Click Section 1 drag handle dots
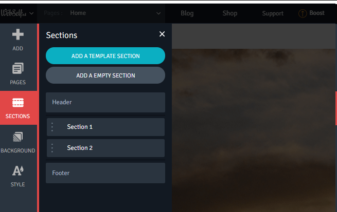The image size is (337, 212). pyautogui.click(x=52, y=127)
